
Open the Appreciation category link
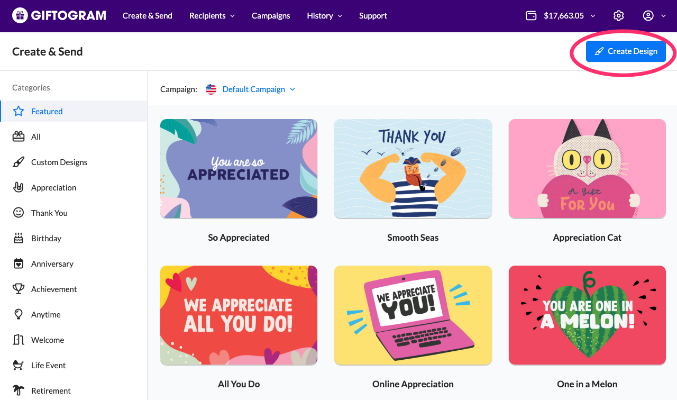(x=53, y=187)
